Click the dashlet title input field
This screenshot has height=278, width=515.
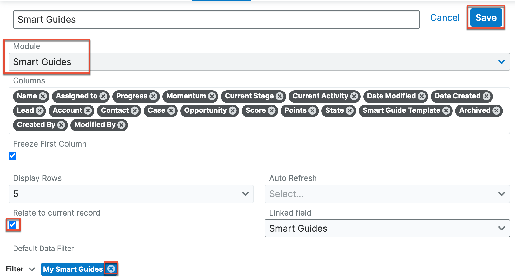pyautogui.click(x=216, y=20)
